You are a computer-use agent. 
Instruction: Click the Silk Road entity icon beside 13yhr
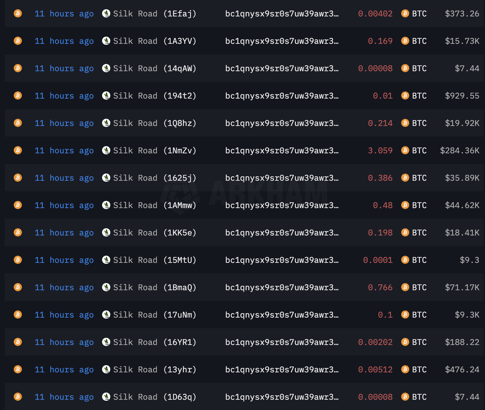pos(106,369)
